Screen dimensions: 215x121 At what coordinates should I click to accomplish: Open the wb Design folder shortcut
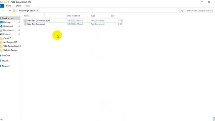click(10, 42)
